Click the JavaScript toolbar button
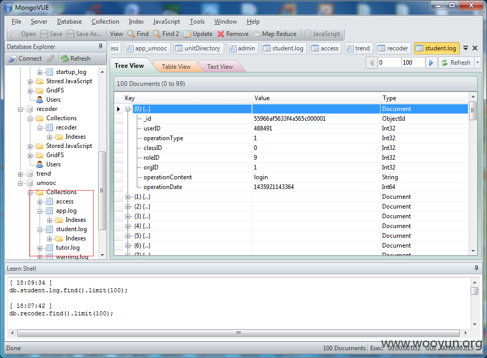 [322, 34]
